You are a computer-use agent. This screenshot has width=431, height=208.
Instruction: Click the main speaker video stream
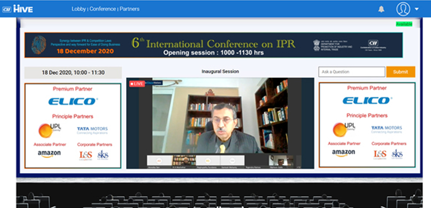[220, 115]
